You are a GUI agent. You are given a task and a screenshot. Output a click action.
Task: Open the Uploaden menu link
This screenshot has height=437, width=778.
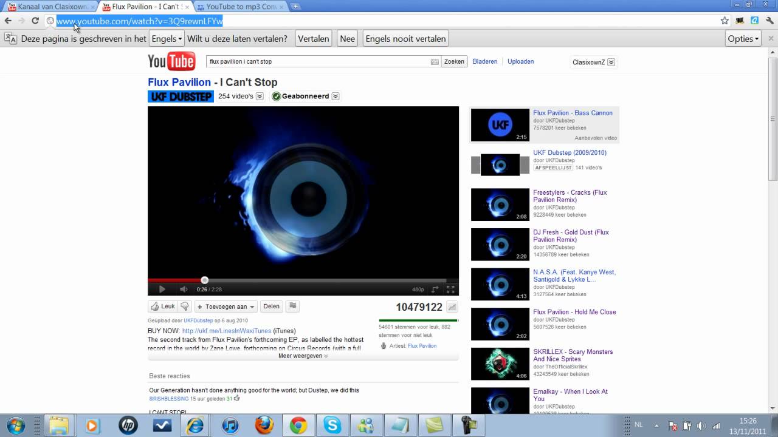(x=521, y=61)
